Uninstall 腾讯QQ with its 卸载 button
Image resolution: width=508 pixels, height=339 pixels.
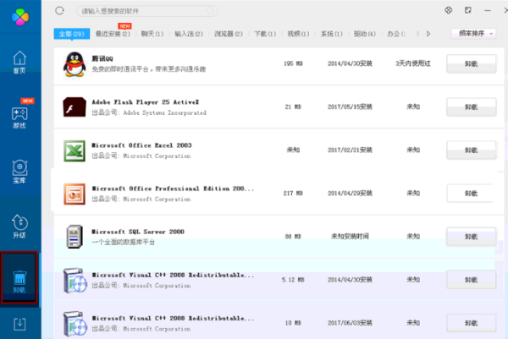(x=471, y=63)
